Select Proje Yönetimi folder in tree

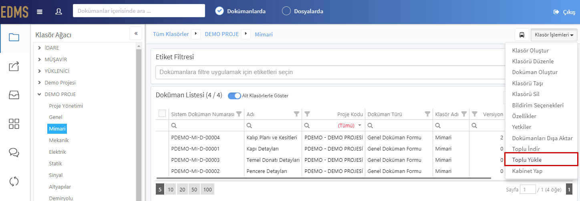click(x=66, y=106)
